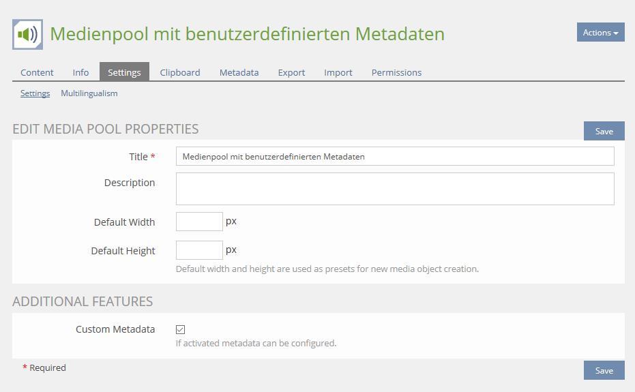Click the Settings sub-tab link
The width and height of the screenshot is (635, 392).
(x=35, y=93)
